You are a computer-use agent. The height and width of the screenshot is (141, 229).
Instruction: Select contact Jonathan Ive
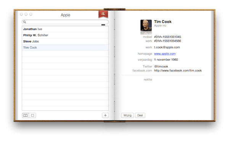click(x=65, y=29)
